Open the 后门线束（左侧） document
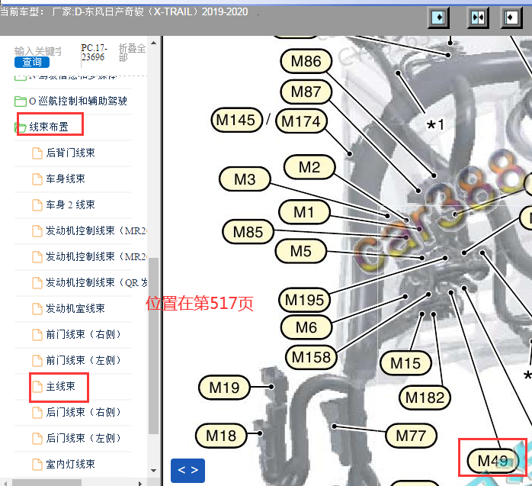The width and height of the screenshot is (532, 486). click(84, 438)
